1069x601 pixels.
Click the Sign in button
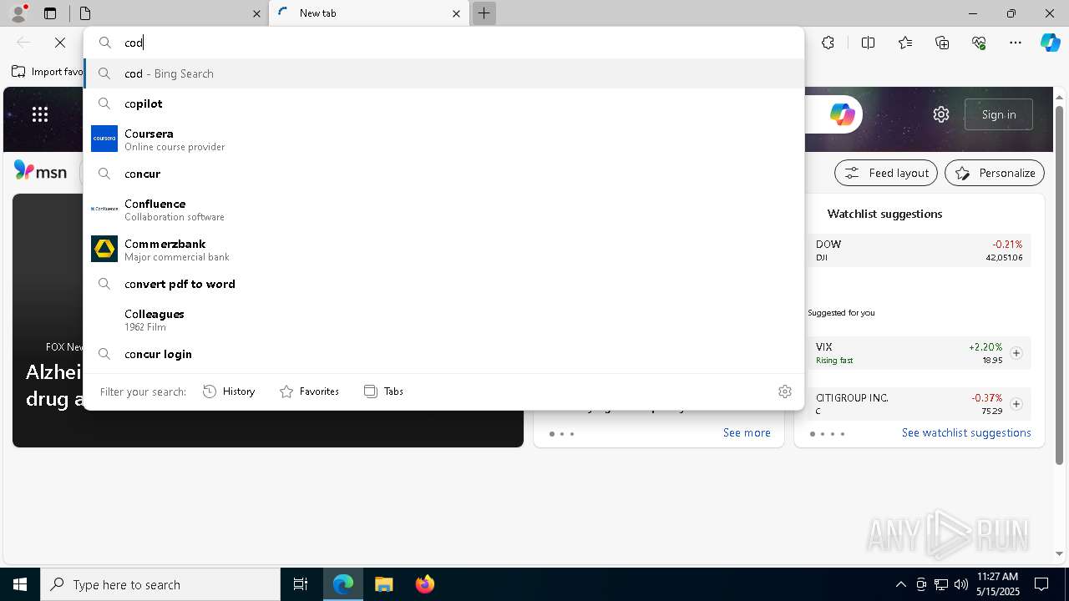(x=999, y=114)
